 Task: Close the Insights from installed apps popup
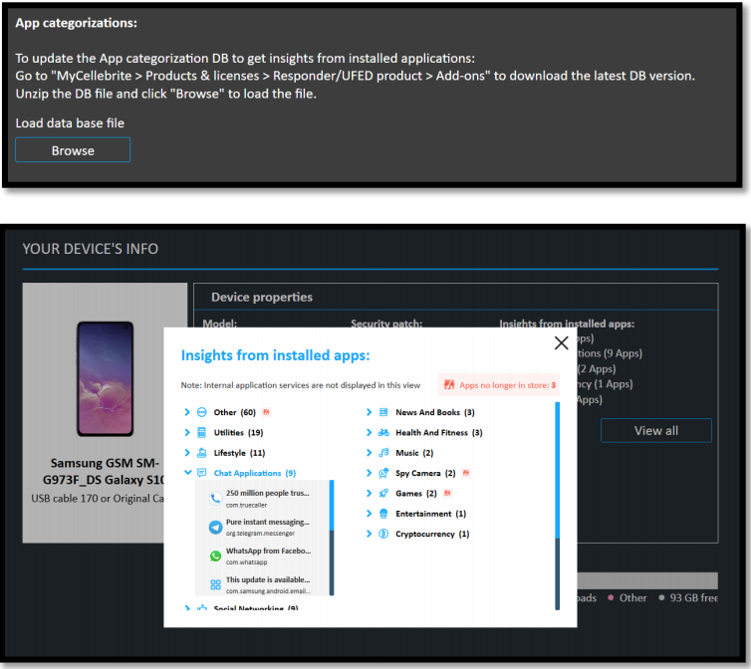pyautogui.click(x=562, y=342)
